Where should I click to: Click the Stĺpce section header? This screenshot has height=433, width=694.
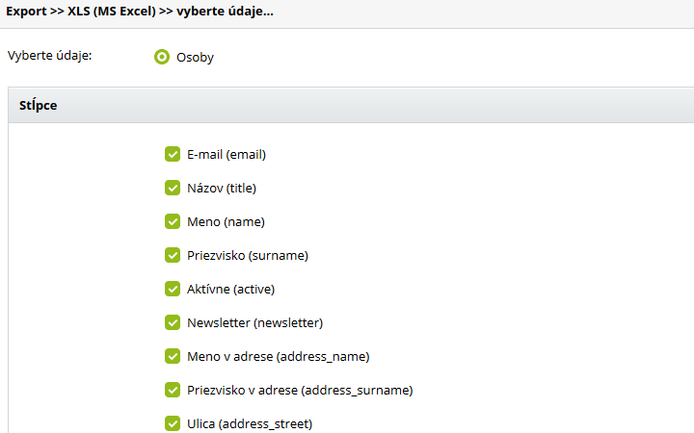(x=39, y=105)
